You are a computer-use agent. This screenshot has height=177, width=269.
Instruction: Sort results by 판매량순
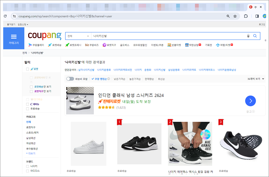point(149,79)
